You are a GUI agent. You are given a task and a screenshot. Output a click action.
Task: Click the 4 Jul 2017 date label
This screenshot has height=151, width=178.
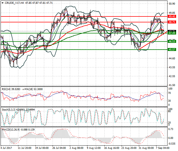(x=6, y=148)
